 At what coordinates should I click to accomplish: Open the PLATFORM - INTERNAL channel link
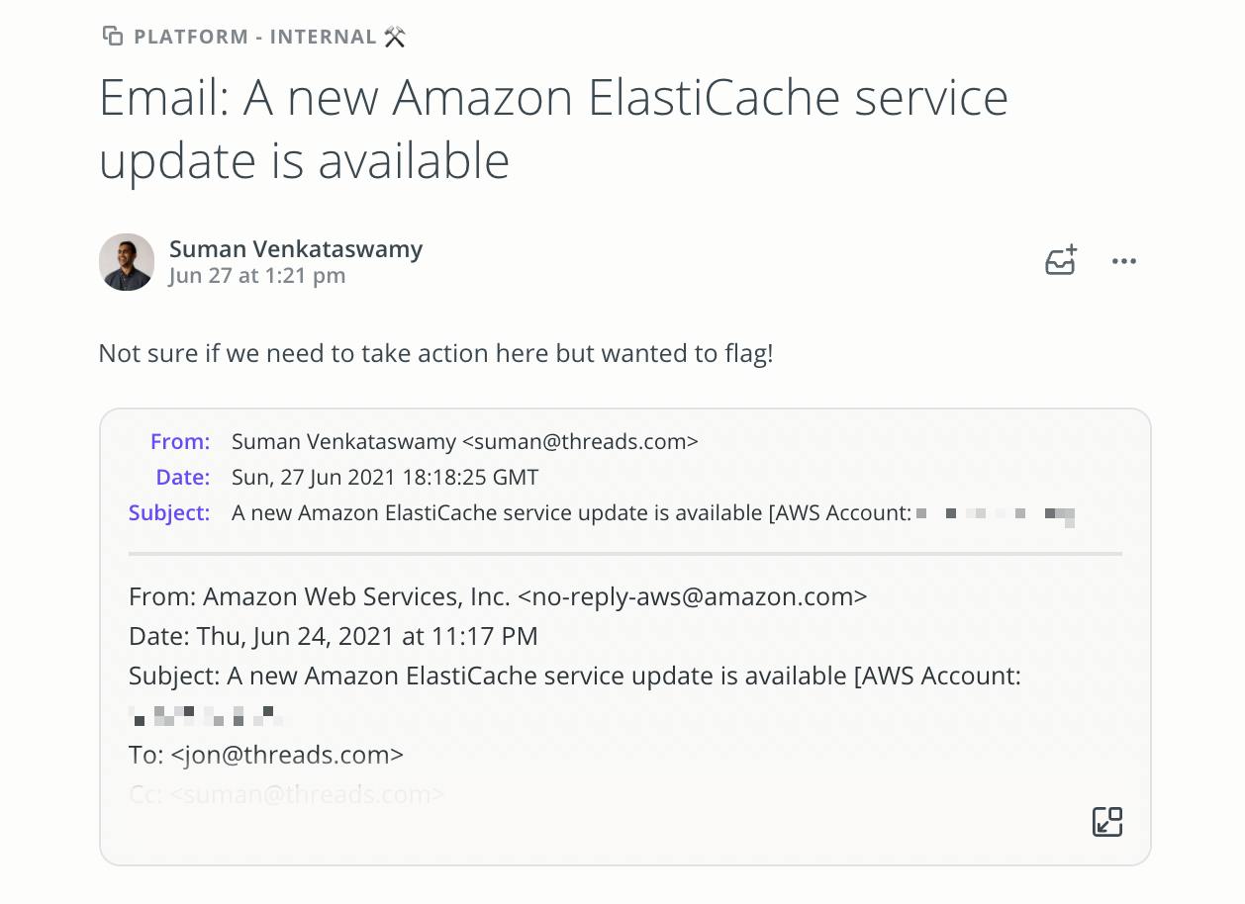tap(255, 37)
